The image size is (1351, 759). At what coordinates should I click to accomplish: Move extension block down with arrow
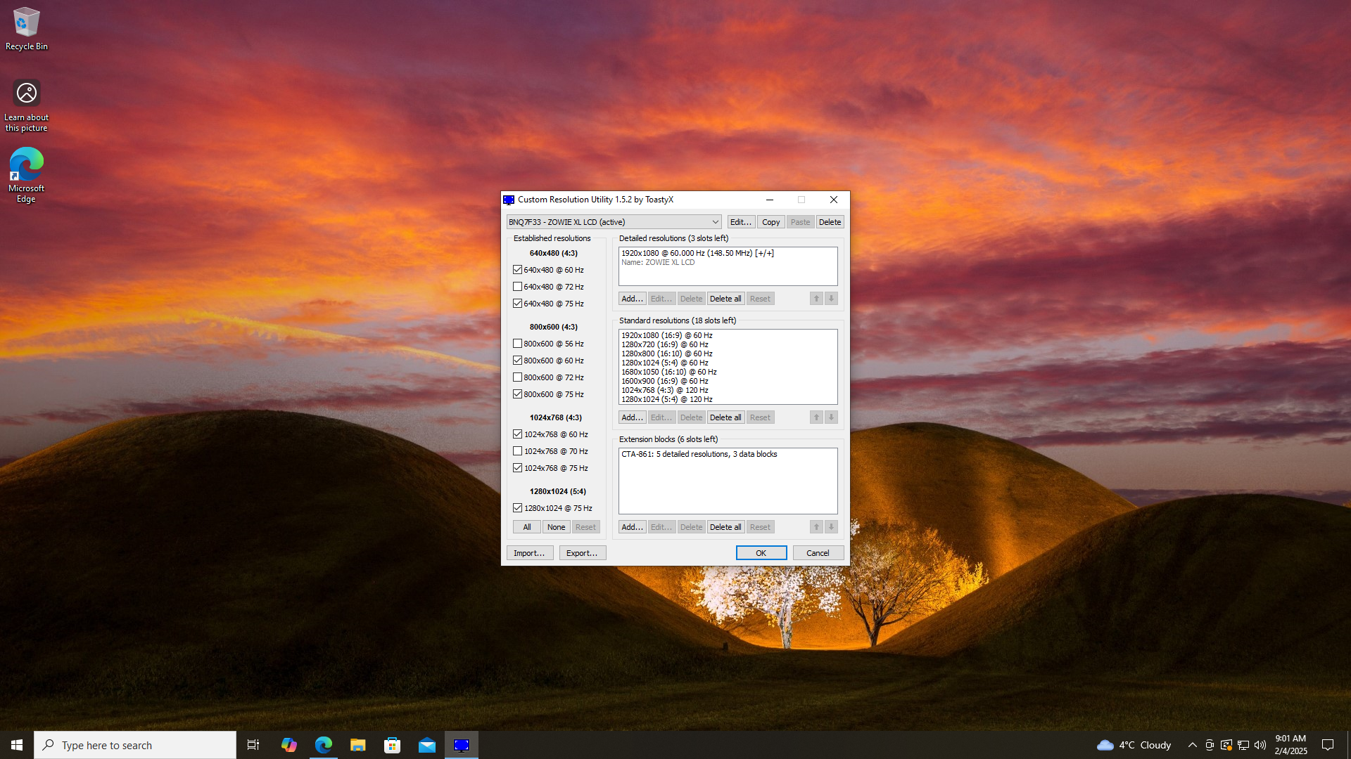[x=831, y=527]
